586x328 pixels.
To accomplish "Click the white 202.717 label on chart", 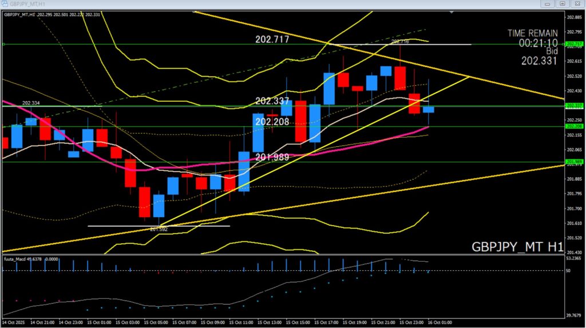I will click(x=272, y=39).
